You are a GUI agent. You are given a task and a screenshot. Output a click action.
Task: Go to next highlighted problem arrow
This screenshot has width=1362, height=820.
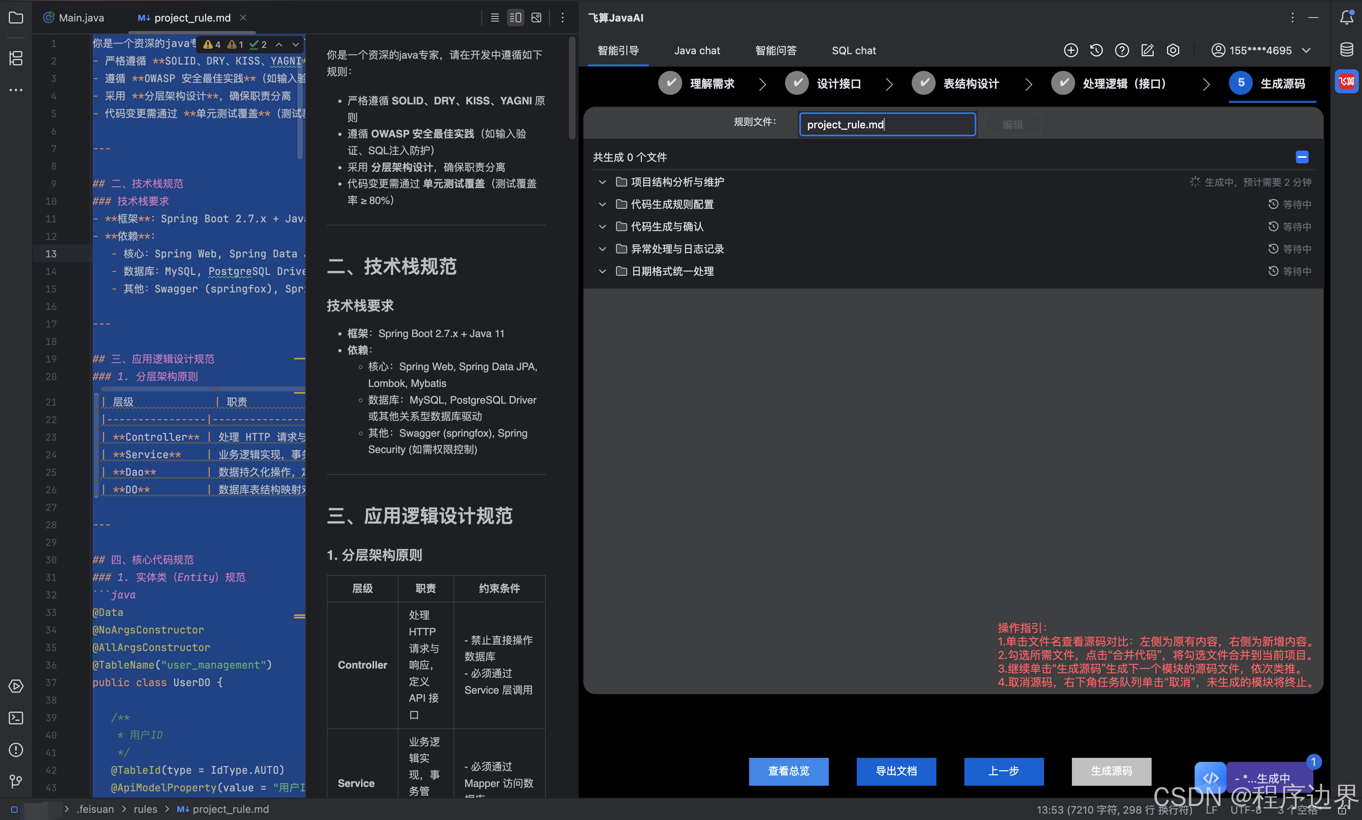point(296,44)
